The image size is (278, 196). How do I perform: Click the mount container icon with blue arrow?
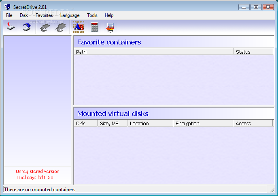coord(27,27)
